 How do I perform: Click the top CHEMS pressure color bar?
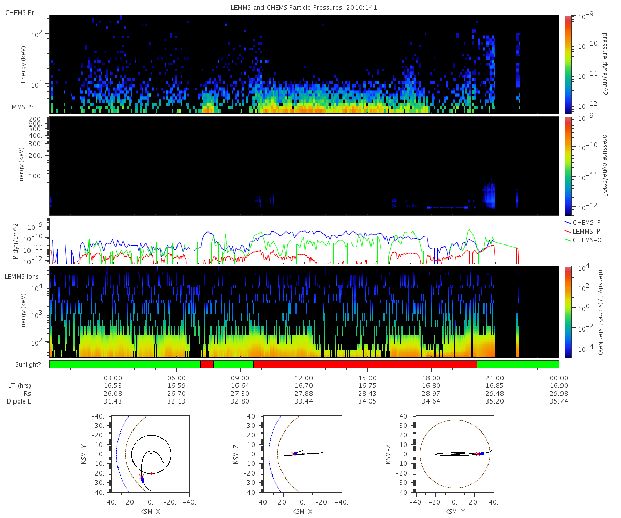click(569, 64)
